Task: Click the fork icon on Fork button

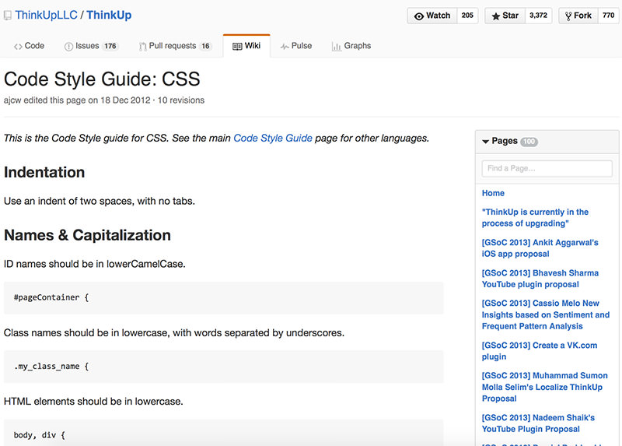Action: tap(568, 16)
